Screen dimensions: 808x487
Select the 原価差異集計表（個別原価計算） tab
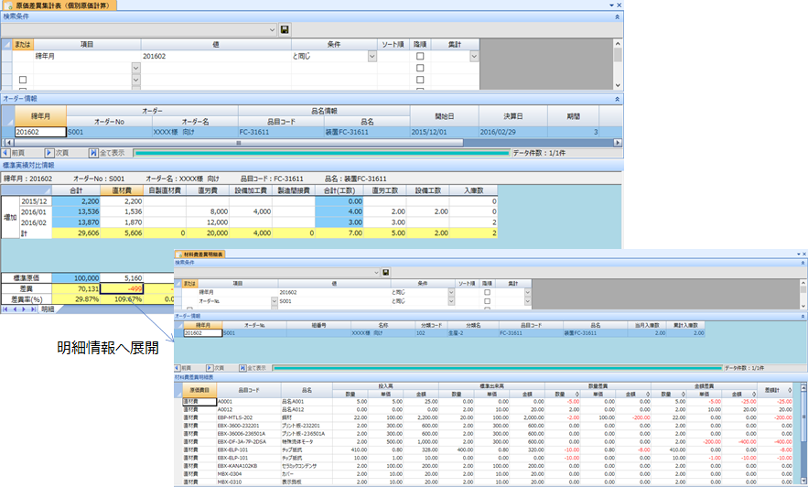coord(59,5)
